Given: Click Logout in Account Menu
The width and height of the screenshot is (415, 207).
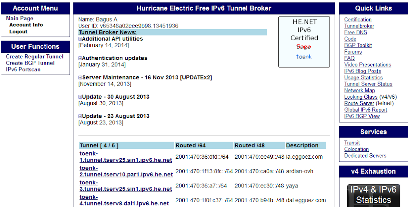Looking at the screenshot, I should 18,32.
